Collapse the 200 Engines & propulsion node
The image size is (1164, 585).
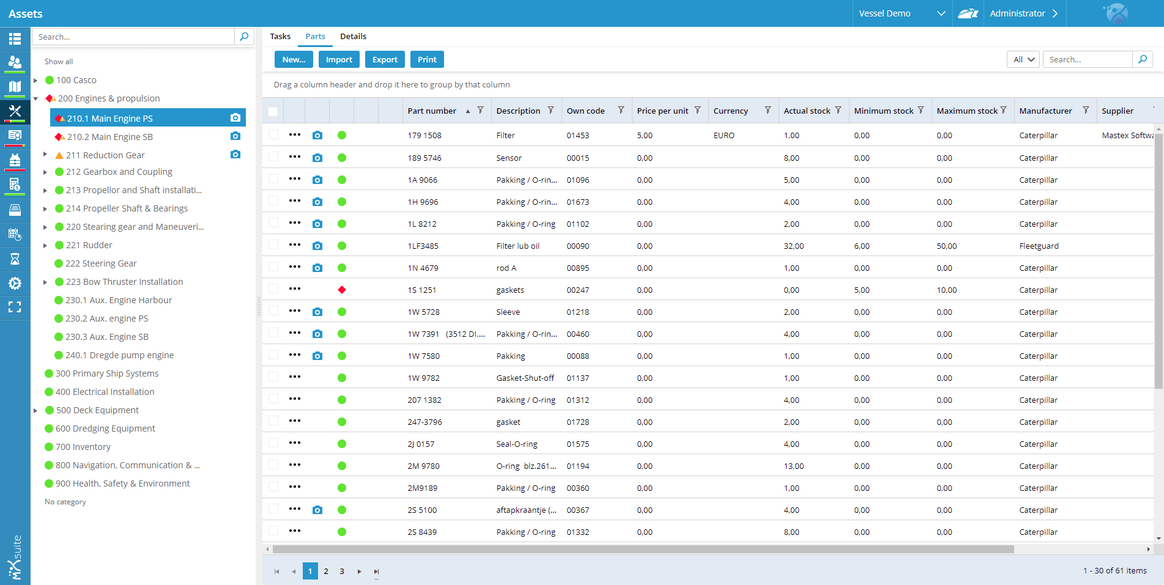pos(35,99)
